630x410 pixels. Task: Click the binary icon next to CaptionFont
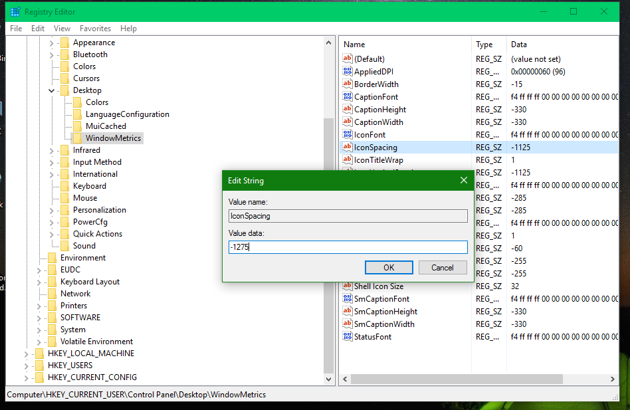click(x=347, y=96)
